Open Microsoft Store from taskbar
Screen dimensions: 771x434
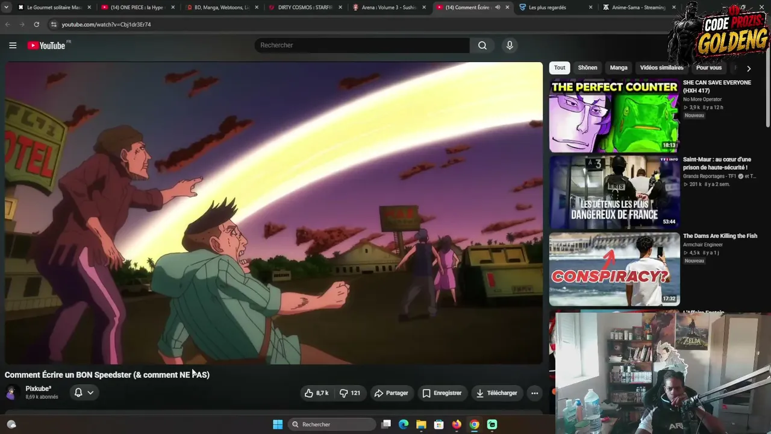tap(439, 424)
